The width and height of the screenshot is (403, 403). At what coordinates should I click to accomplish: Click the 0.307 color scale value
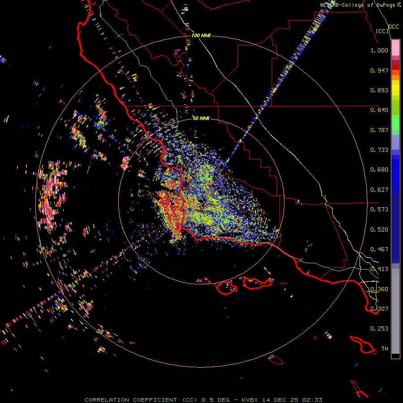pyautogui.click(x=379, y=309)
